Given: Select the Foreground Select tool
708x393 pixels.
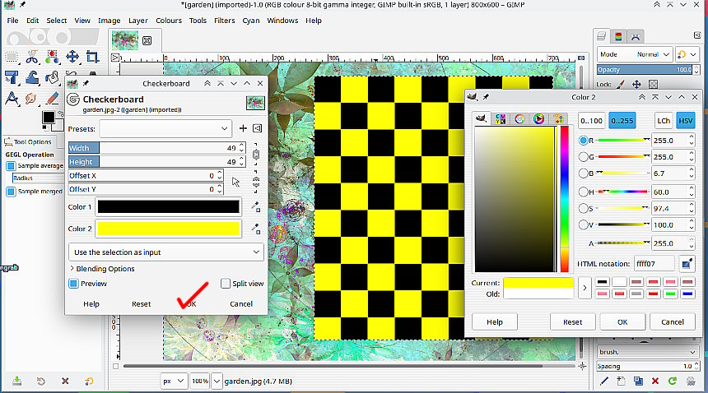Looking at the screenshot, I should click(x=53, y=58).
